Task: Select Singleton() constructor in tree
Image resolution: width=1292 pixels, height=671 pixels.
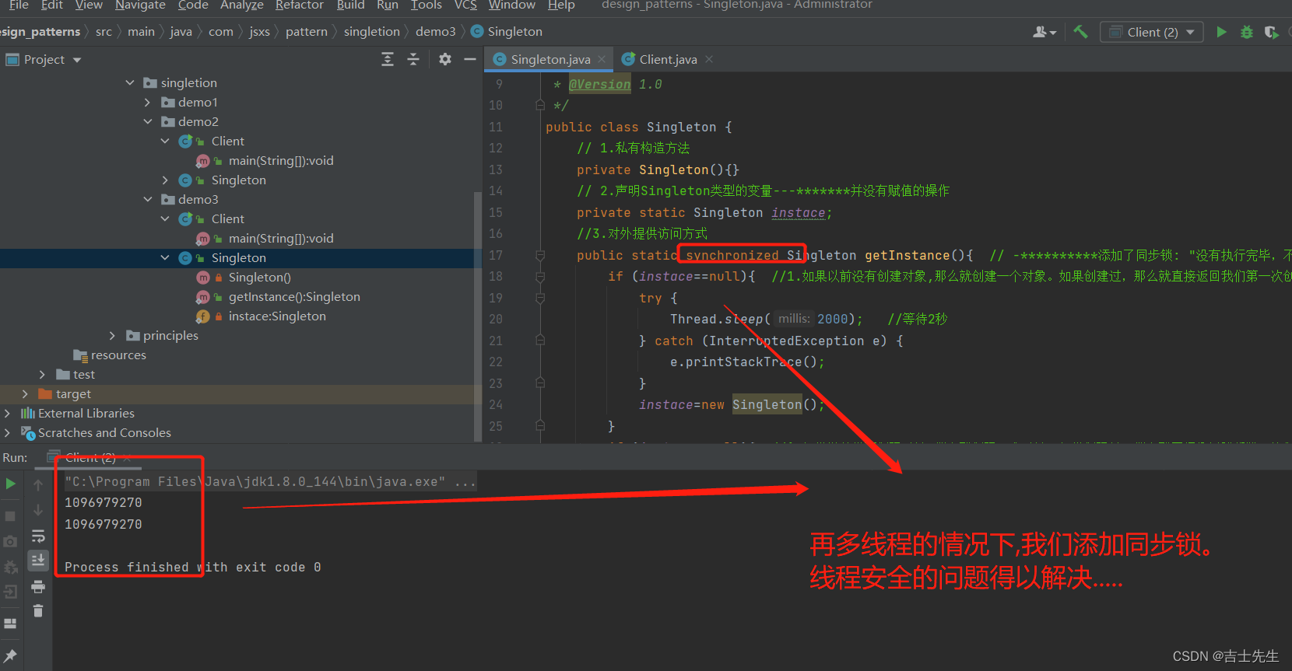Action: coord(259,277)
